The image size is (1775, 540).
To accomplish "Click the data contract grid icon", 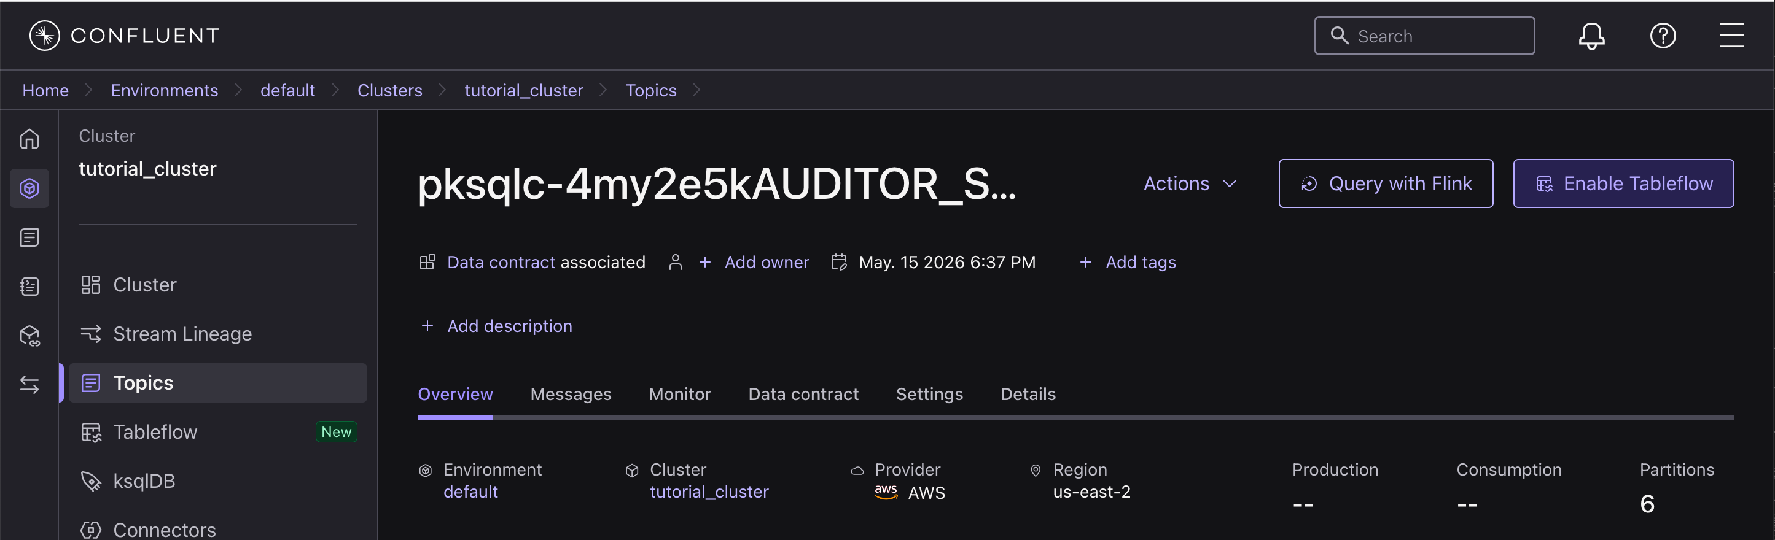I will (427, 263).
